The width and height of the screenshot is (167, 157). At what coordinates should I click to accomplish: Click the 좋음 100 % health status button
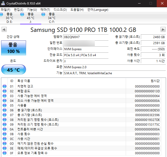tap(14, 48)
